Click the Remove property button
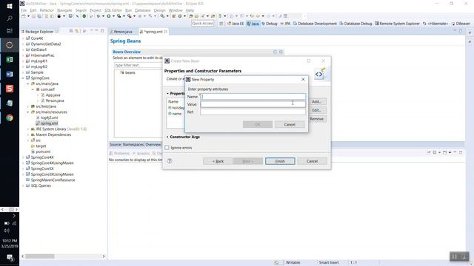 click(316, 119)
